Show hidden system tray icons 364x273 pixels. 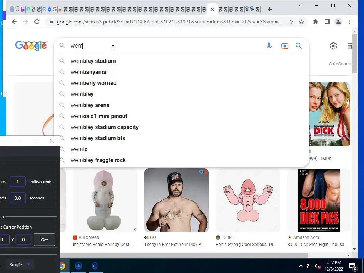point(301,266)
